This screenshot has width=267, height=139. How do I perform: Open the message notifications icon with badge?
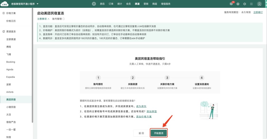click(x=231, y=4)
